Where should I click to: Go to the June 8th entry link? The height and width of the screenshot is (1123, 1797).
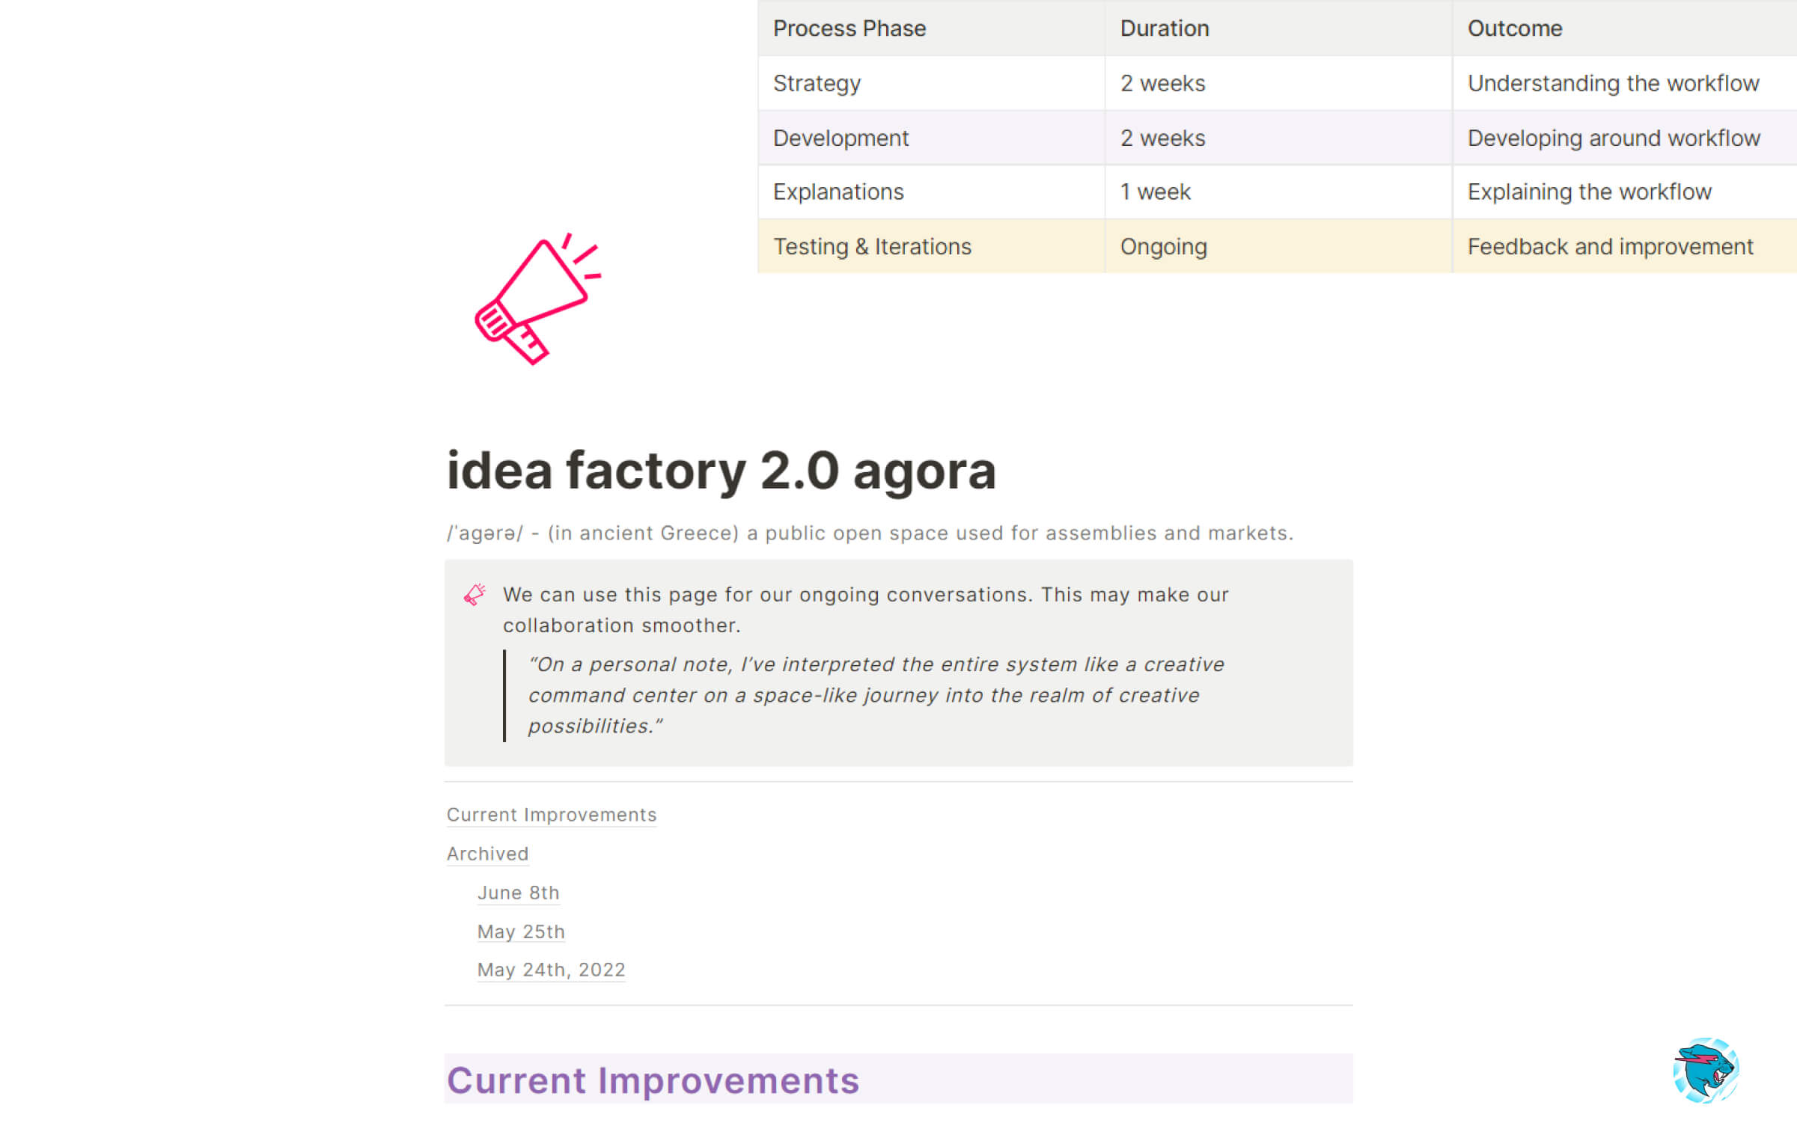[518, 893]
